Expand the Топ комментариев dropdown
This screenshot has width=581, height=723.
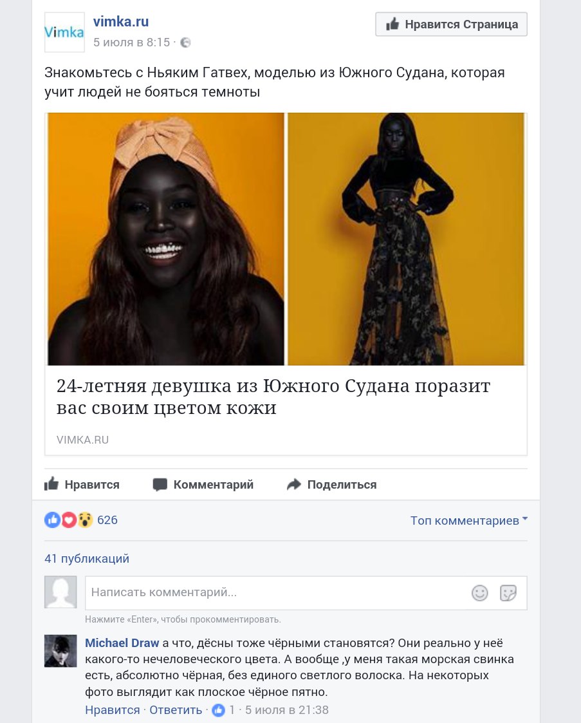click(x=469, y=521)
